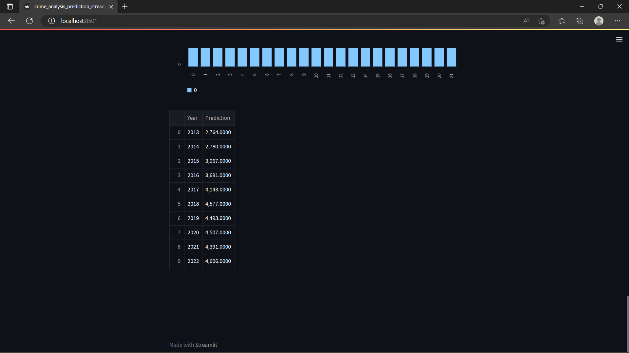The width and height of the screenshot is (629, 353).
Task: Open the Collections icon
Action: 580,21
